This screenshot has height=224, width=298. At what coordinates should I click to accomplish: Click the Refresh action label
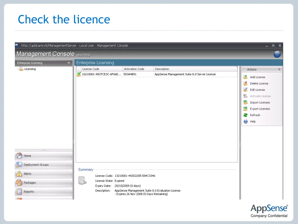[255, 115]
